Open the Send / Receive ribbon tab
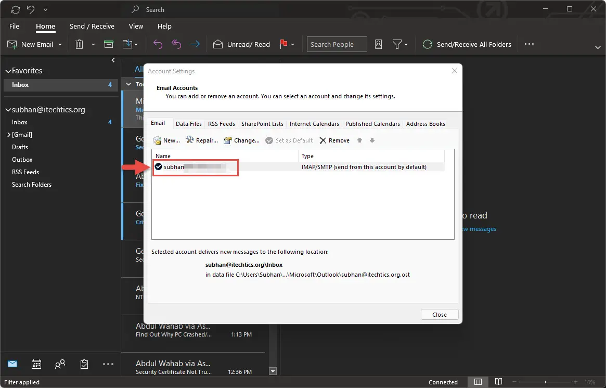Image resolution: width=606 pixels, height=388 pixels. [x=92, y=27]
